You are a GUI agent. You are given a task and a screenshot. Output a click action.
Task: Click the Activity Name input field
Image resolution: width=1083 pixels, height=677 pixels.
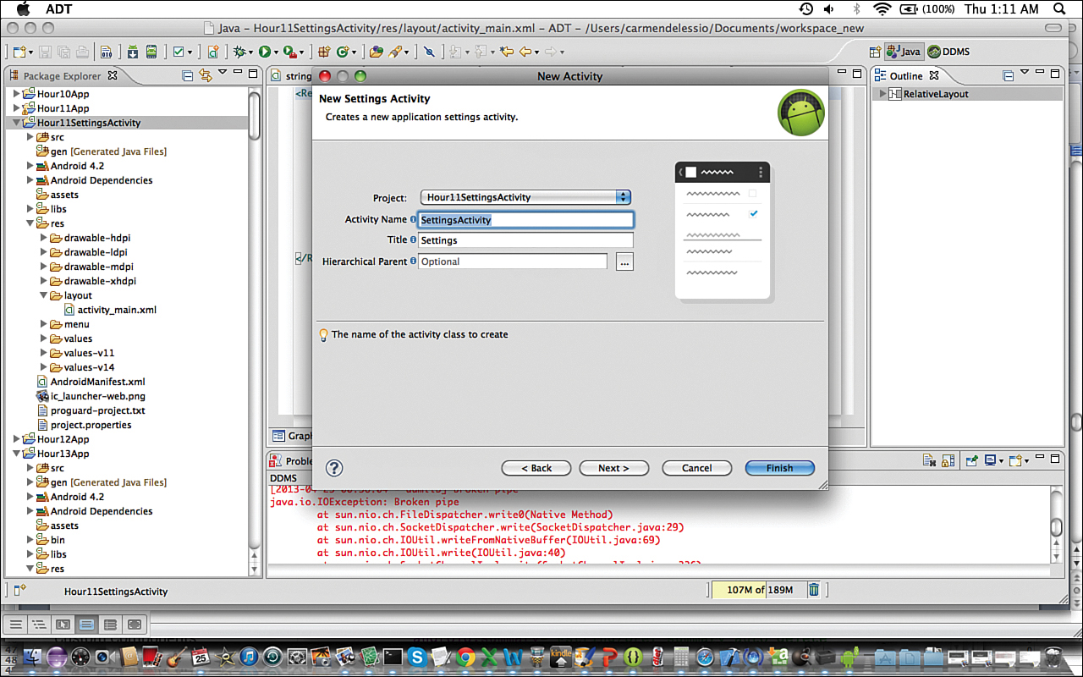click(525, 219)
